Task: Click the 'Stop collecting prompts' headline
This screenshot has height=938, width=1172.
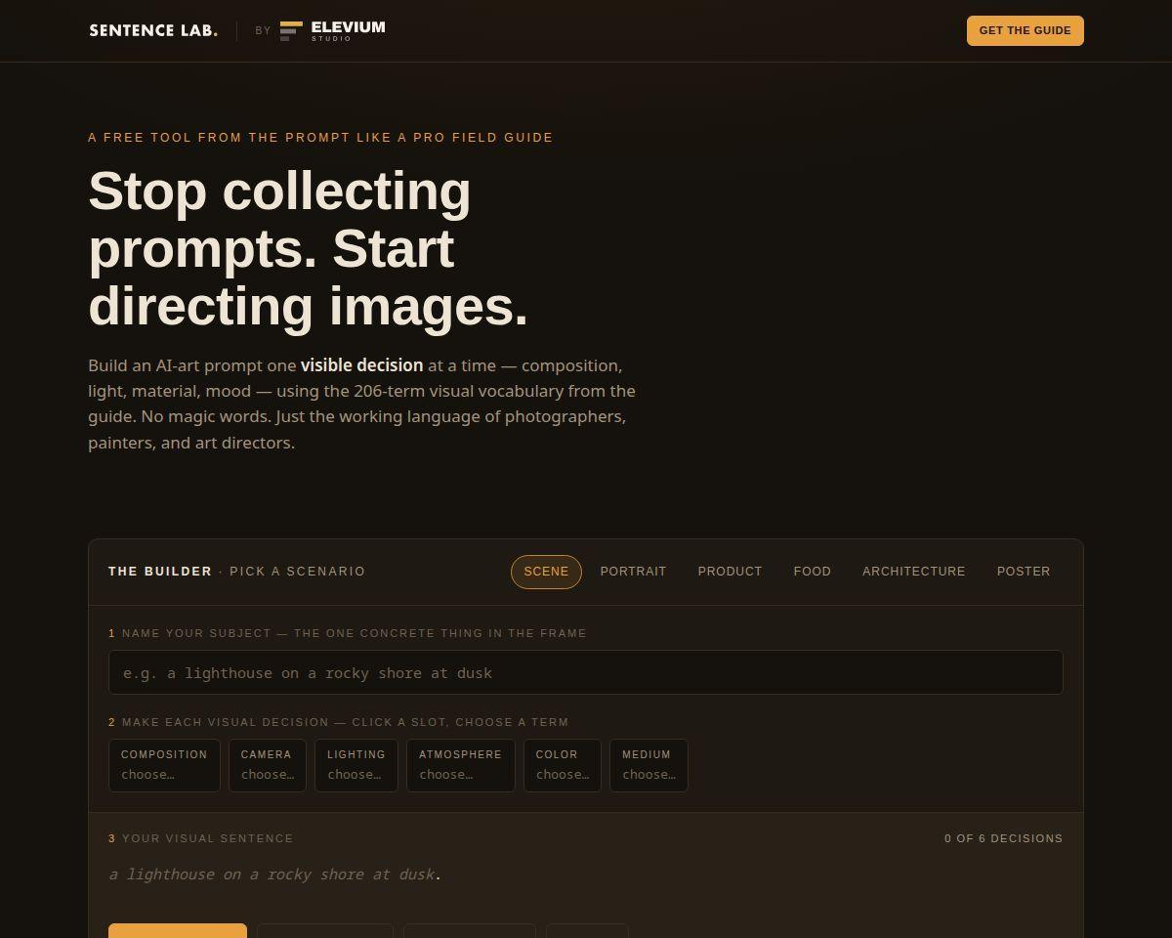Action: (308, 248)
